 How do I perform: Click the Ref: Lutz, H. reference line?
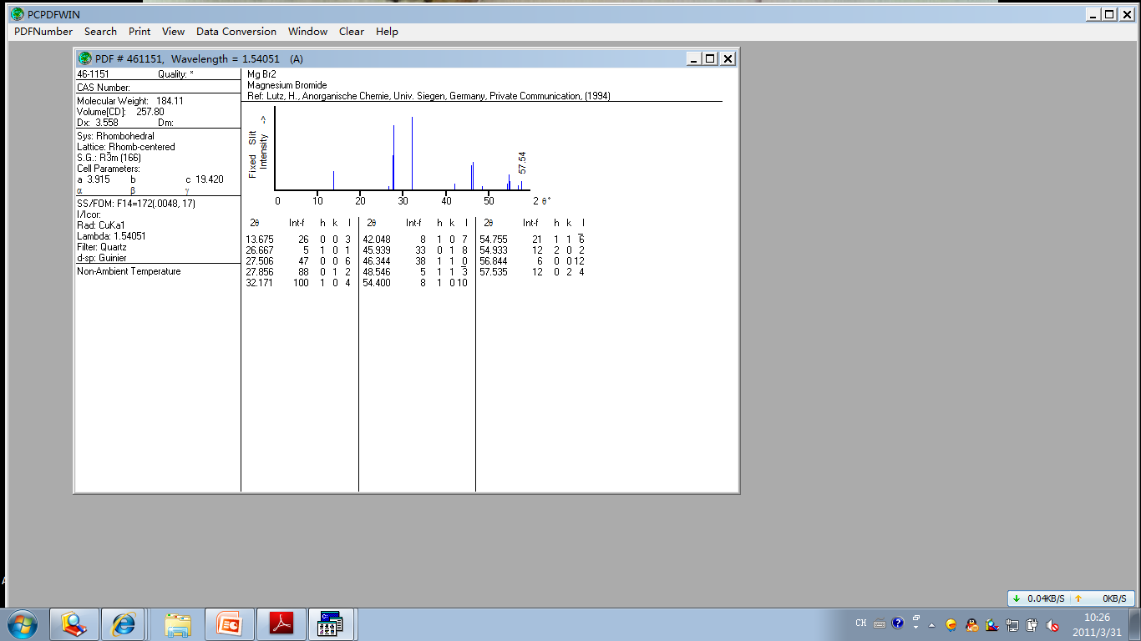tap(429, 96)
